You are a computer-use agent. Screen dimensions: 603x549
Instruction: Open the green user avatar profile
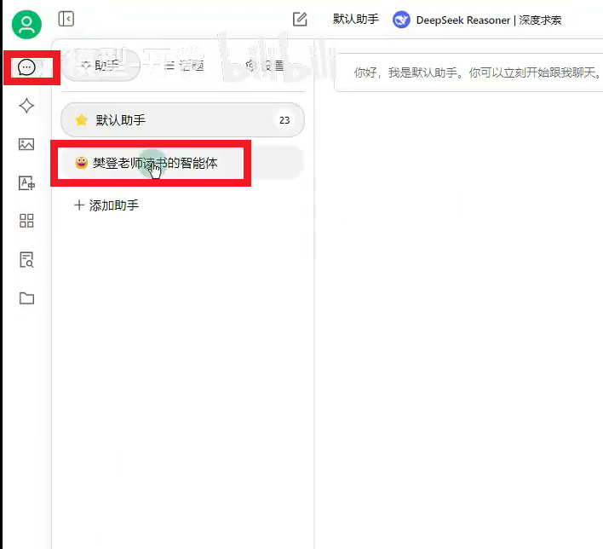(x=26, y=25)
